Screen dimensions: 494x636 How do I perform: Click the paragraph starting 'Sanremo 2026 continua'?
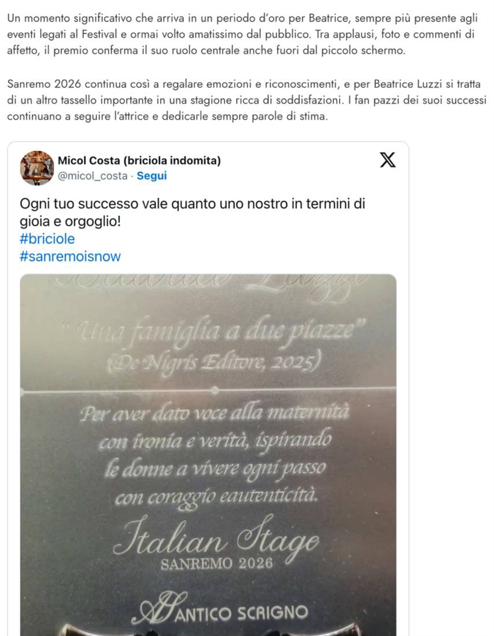(246, 100)
